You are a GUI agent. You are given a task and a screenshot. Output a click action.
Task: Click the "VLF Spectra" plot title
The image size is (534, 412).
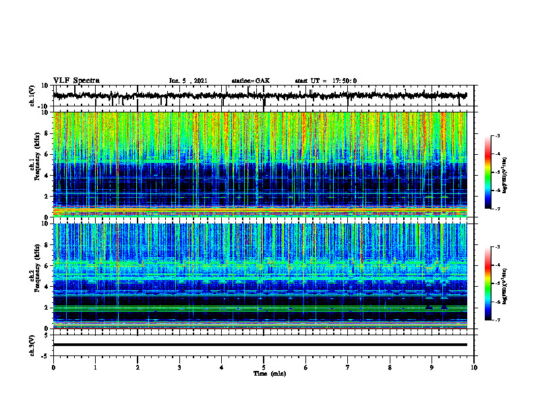point(76,81)
